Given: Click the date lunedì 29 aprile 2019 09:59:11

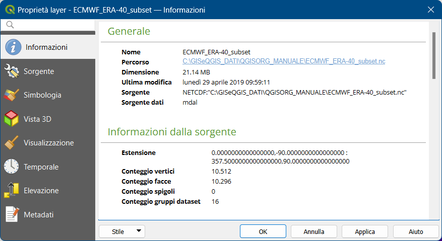Looking at the screenshot, I should click(x=226, y=83).
